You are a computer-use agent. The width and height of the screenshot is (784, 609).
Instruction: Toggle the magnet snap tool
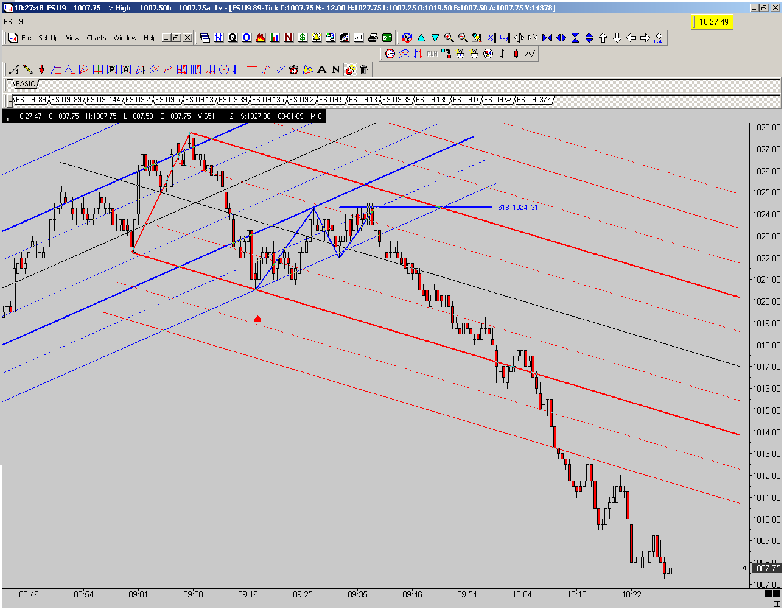point(350,69)
